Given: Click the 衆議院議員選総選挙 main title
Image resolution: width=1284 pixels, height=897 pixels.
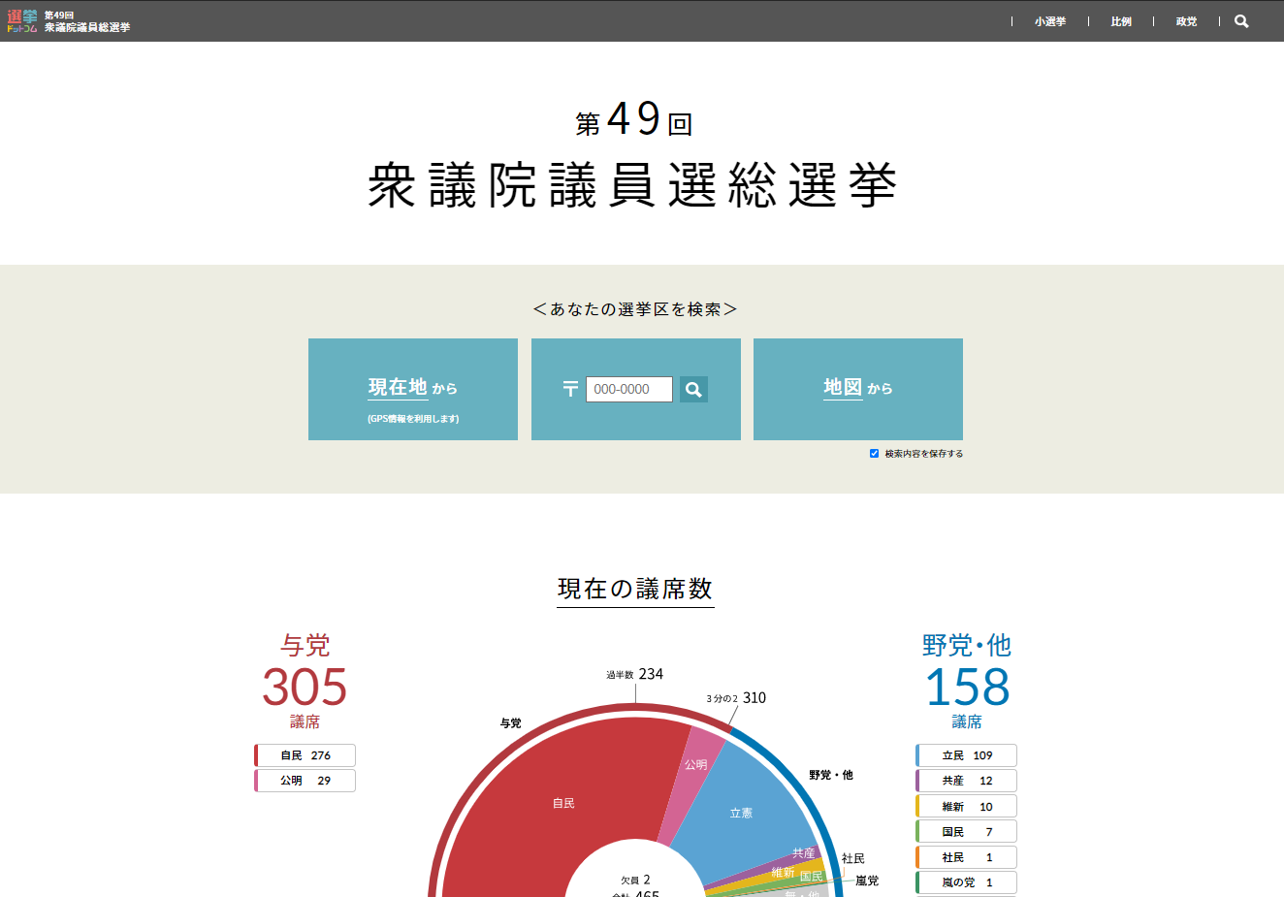Looking at the screenshot, I should (x=632, y=185).
